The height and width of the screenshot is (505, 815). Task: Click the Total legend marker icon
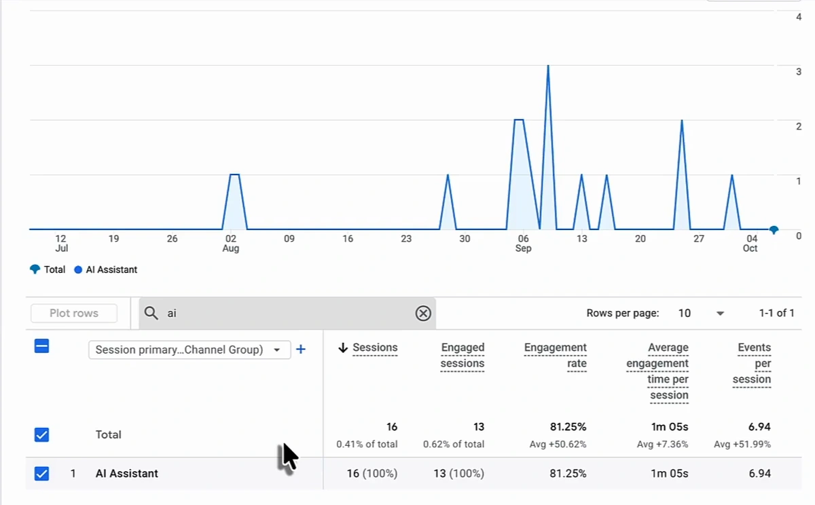tap(35, 269)
